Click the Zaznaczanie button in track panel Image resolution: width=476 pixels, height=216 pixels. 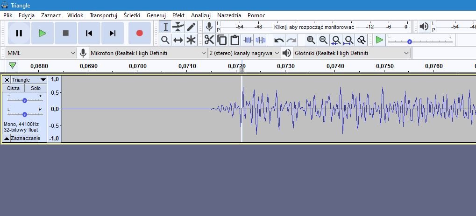pyautogui.click(x=25, y=139)
